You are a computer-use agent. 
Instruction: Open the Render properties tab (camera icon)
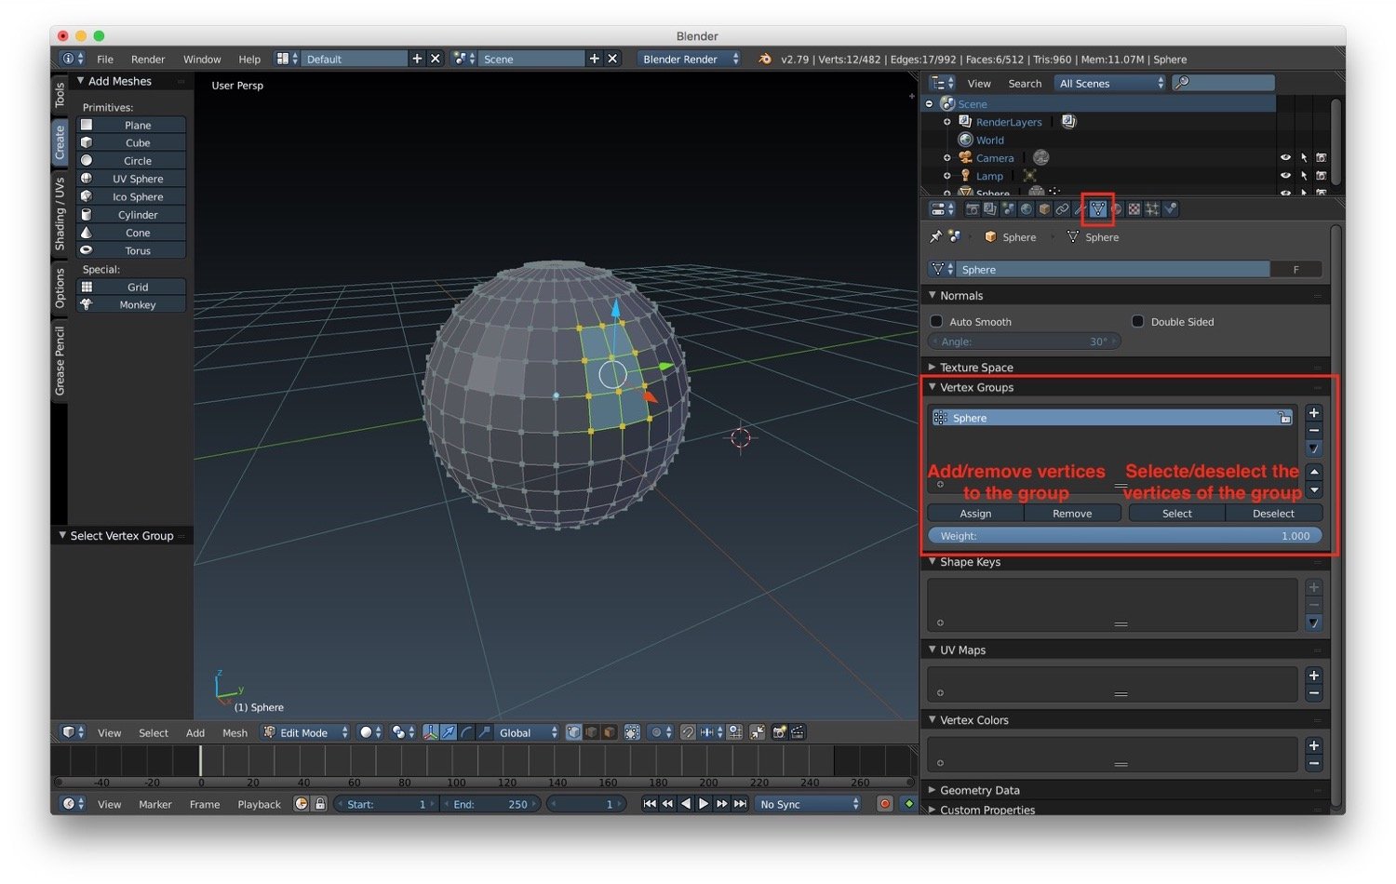973,209
